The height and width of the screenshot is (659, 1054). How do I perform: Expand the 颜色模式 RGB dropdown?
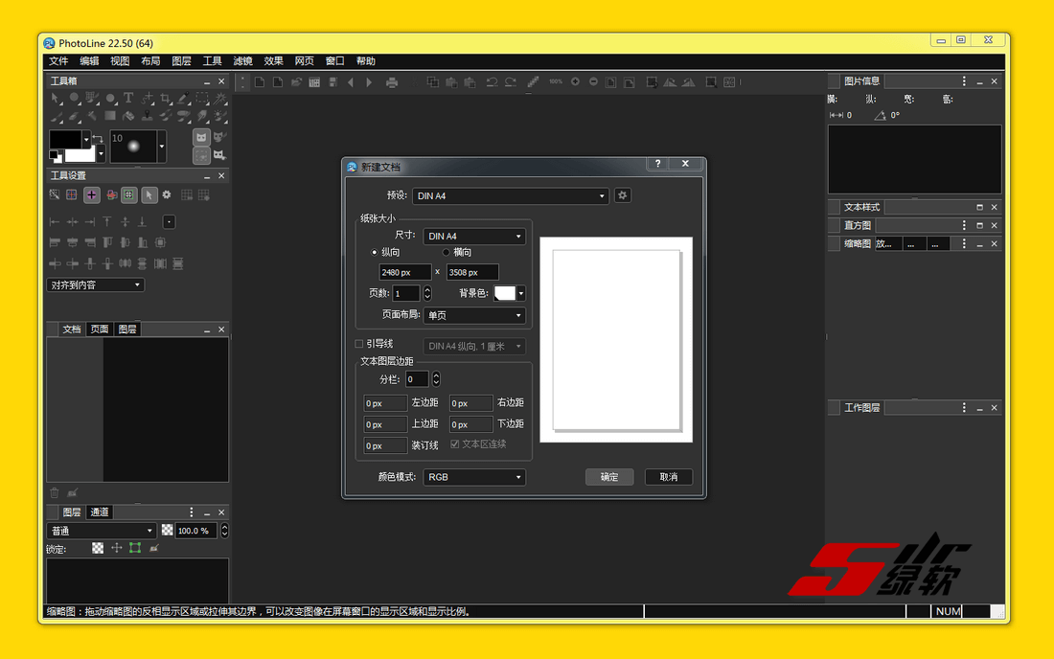coord(474,477)
